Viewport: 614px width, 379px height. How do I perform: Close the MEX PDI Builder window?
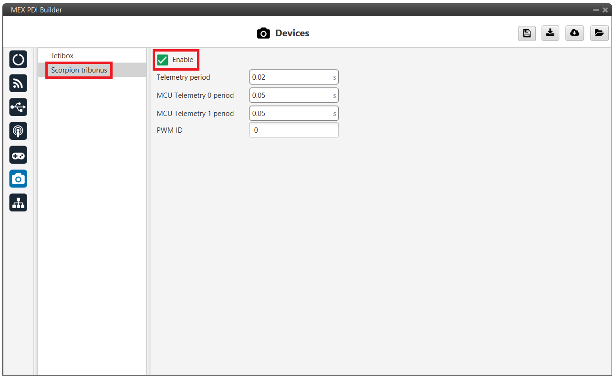pos(605,10)
